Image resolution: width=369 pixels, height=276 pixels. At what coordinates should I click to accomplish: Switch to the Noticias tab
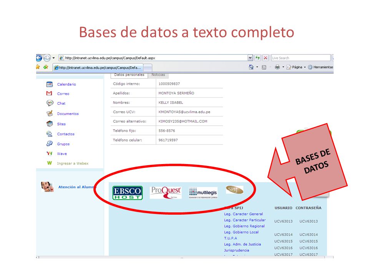tap(158, 75)
